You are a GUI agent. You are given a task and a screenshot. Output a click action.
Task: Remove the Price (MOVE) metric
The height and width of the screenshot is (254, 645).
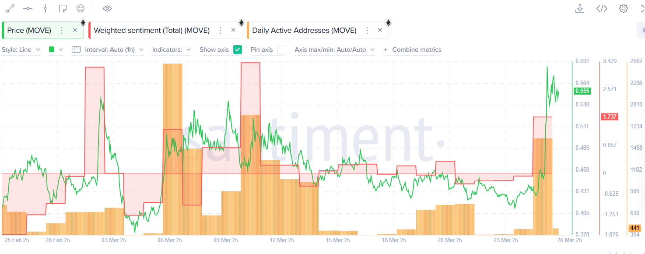(x=75, y=30)
